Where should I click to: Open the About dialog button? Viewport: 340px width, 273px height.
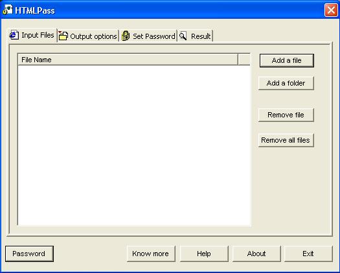click(256, 254)
